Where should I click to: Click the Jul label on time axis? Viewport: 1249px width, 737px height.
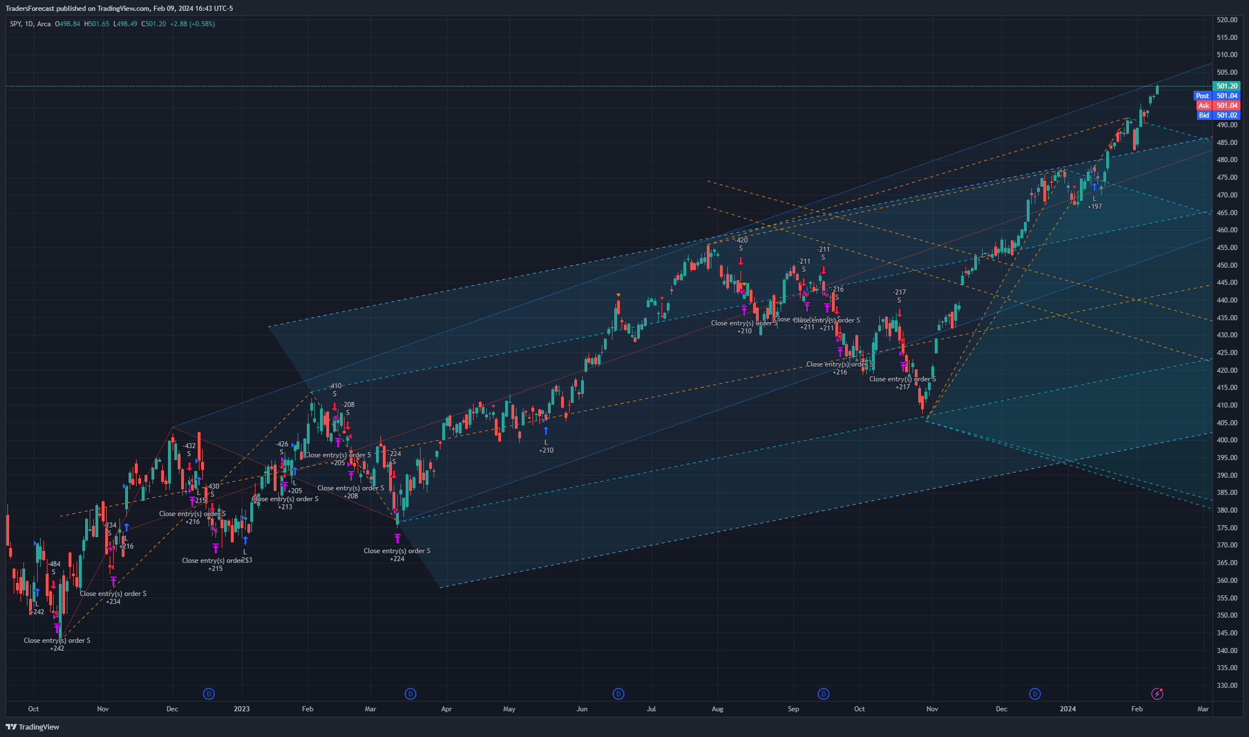click(651, 709)
